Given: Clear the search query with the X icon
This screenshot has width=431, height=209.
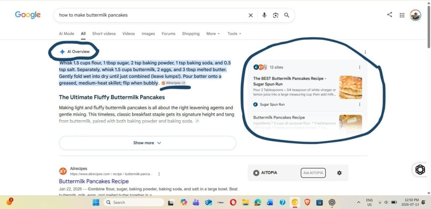Looking at the screenshot, I should pos(250,16).
